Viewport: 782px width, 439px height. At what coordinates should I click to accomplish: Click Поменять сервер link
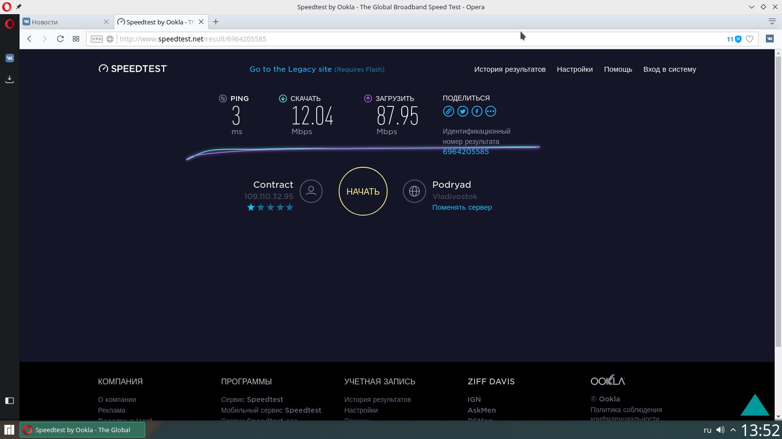coord(462,207)
